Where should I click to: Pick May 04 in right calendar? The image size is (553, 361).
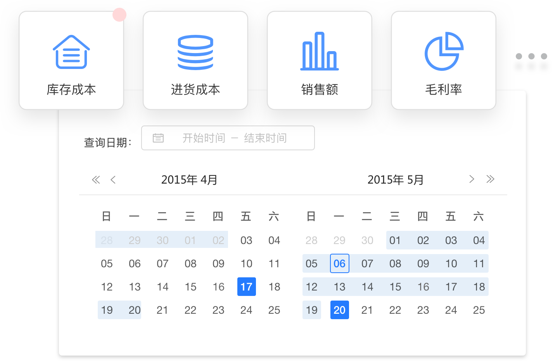pos(479,240)
